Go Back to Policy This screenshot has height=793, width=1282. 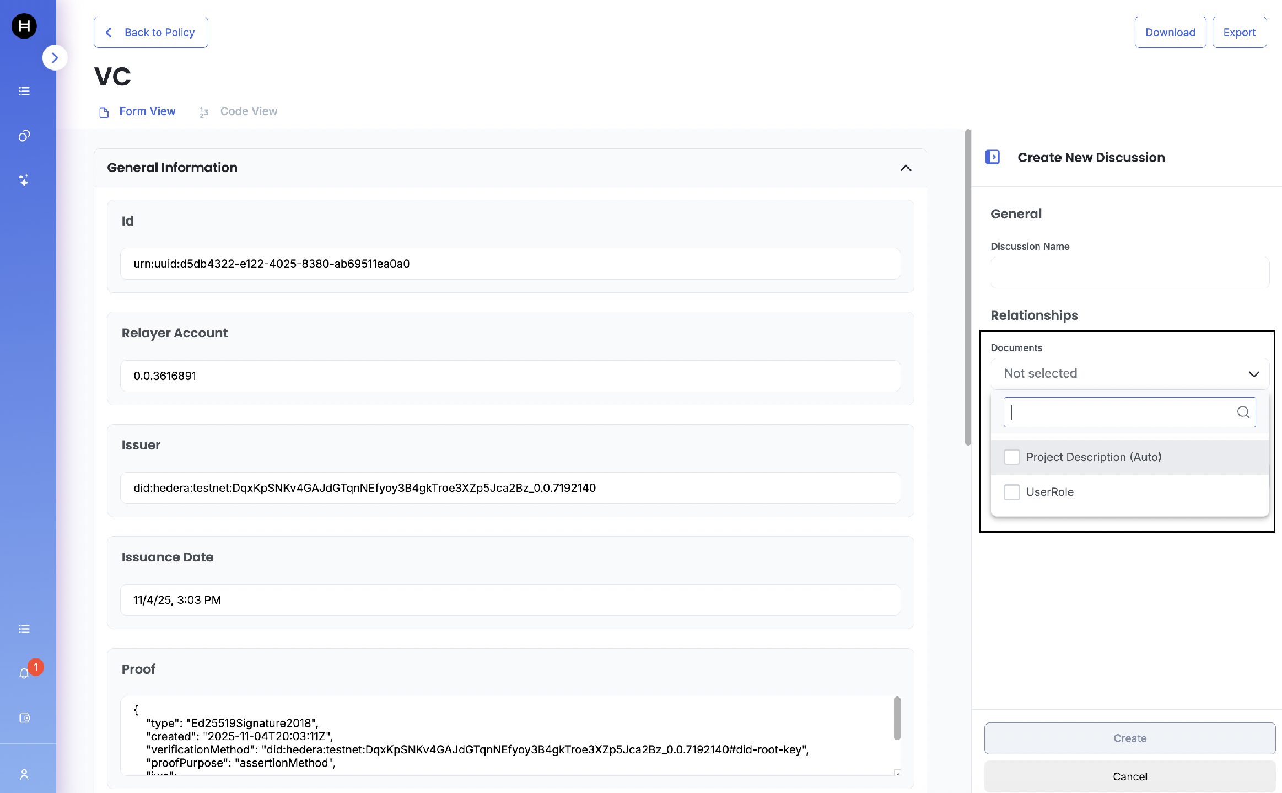click(x=151, y=33)
